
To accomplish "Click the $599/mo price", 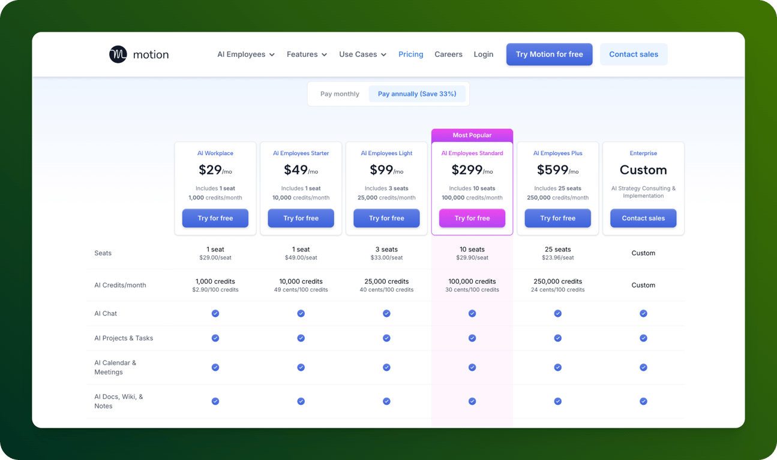I will click(558, 170).
